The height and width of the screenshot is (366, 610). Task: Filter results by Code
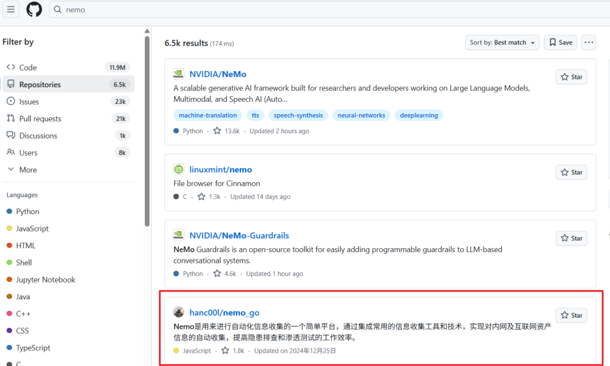click(68, 67)
